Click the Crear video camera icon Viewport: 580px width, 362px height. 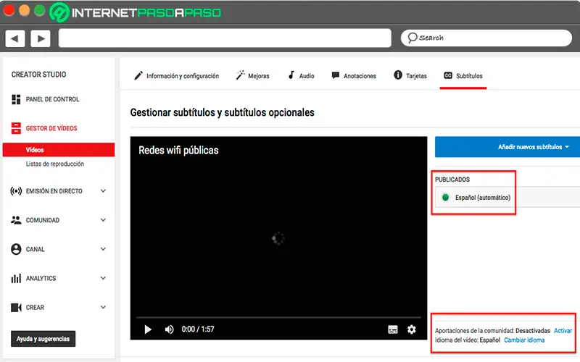pos(16,307)
